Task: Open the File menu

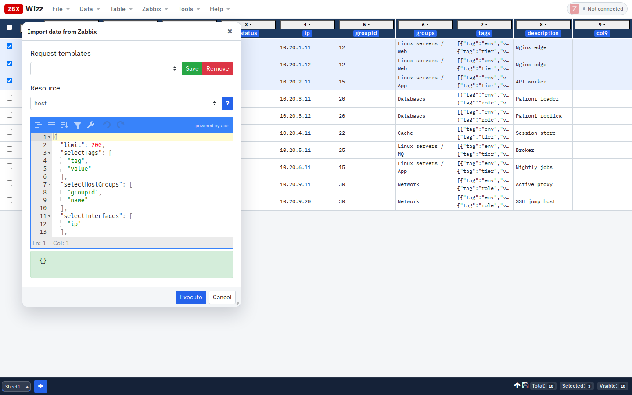Action: 61,9
